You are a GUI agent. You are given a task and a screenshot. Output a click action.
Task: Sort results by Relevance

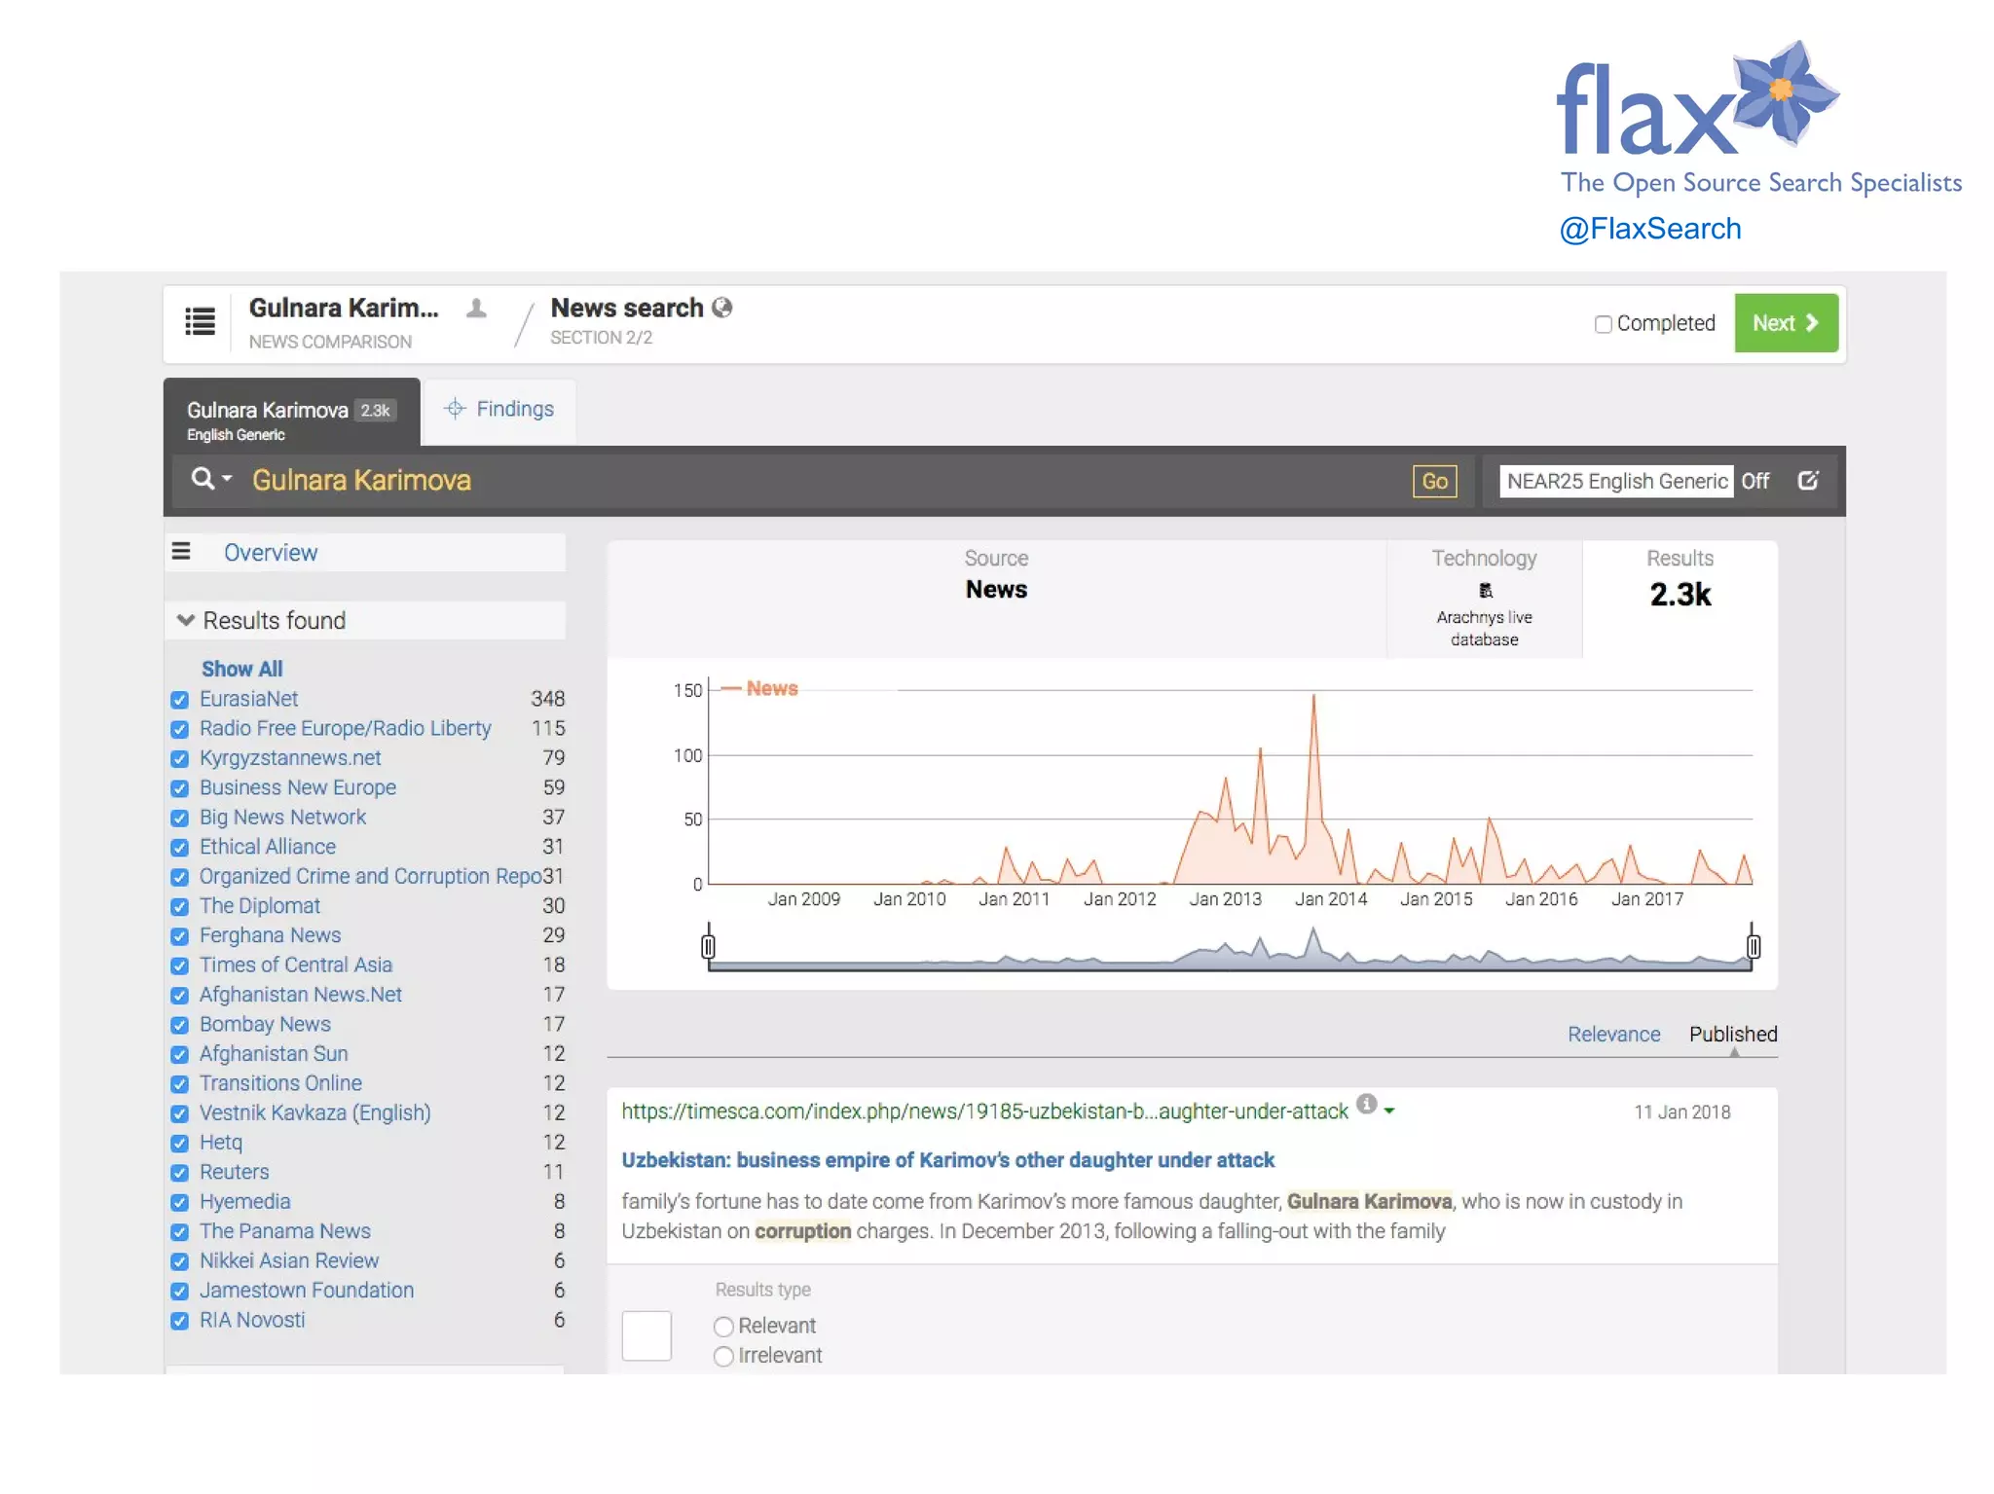(1613, 1035)
